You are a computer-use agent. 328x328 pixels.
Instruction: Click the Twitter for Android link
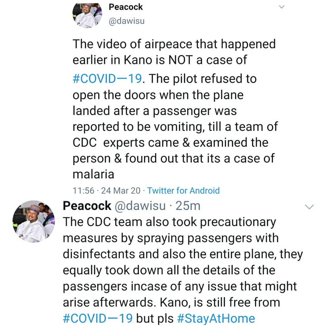(x=183, y=190)
